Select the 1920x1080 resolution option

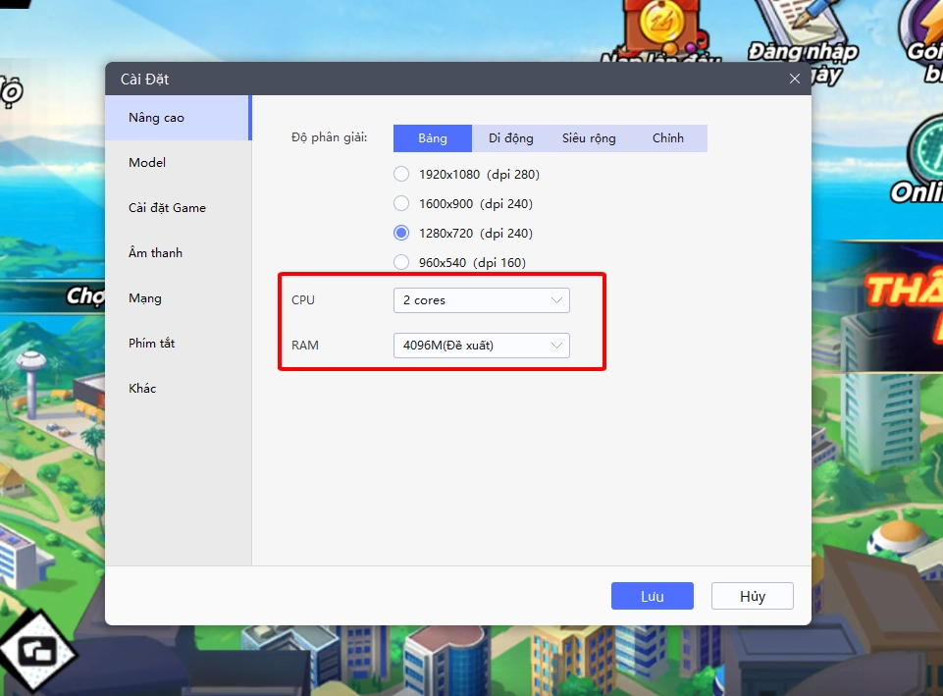pyautogui.click(x=401, y=173)
